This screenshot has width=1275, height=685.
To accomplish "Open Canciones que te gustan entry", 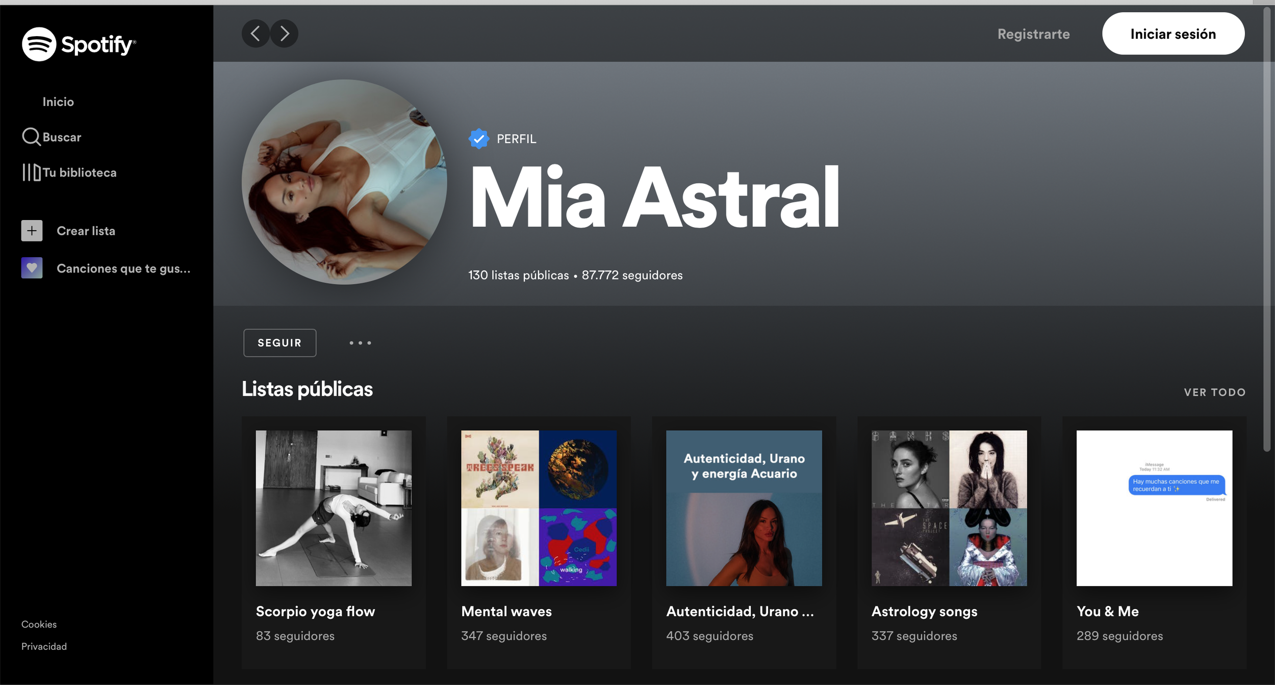I will tap(123, 268).
